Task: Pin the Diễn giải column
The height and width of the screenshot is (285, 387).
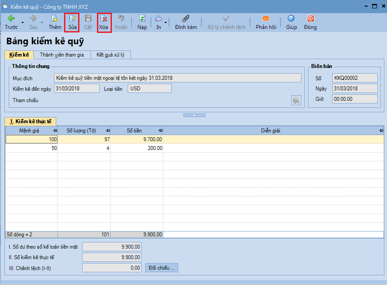Action: 381,131
